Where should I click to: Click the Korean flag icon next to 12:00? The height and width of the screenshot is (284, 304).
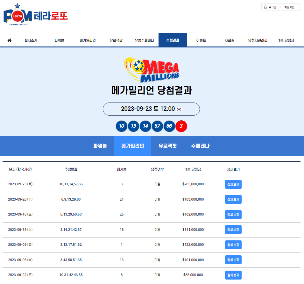(x=179, y=109)
